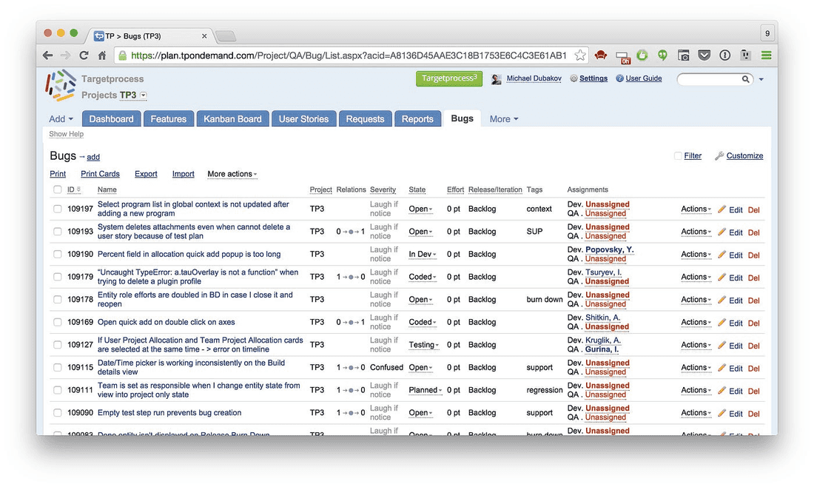Reload the page with the browser refresh icon
The height and width of the screenshot is (487, 814).
pyautogui.click(x=84, y=56)
